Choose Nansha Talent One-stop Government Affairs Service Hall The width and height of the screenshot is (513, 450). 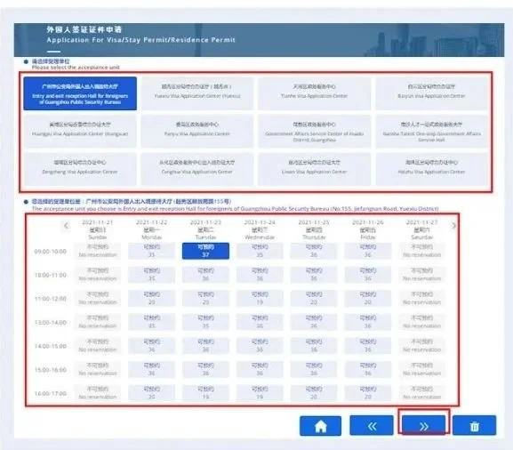point(431,132)
